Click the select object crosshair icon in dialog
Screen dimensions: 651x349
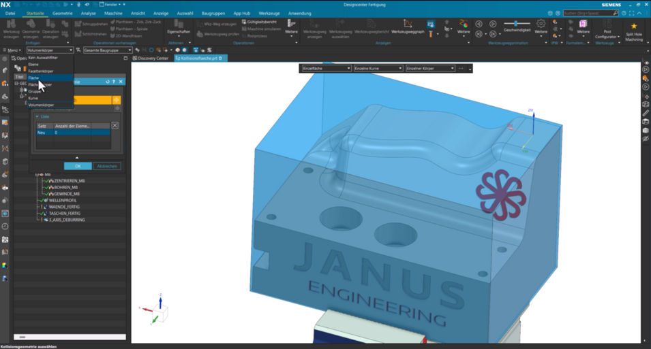117,100
